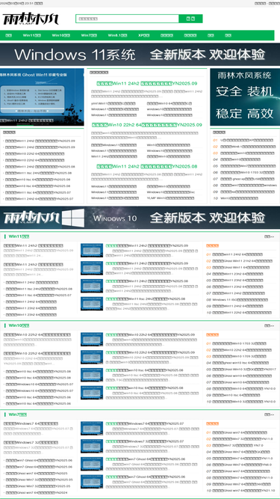The image size is (280, 499).
Task: Click the Ghost Win11 slideshow image
Action: tap(42, 97)
